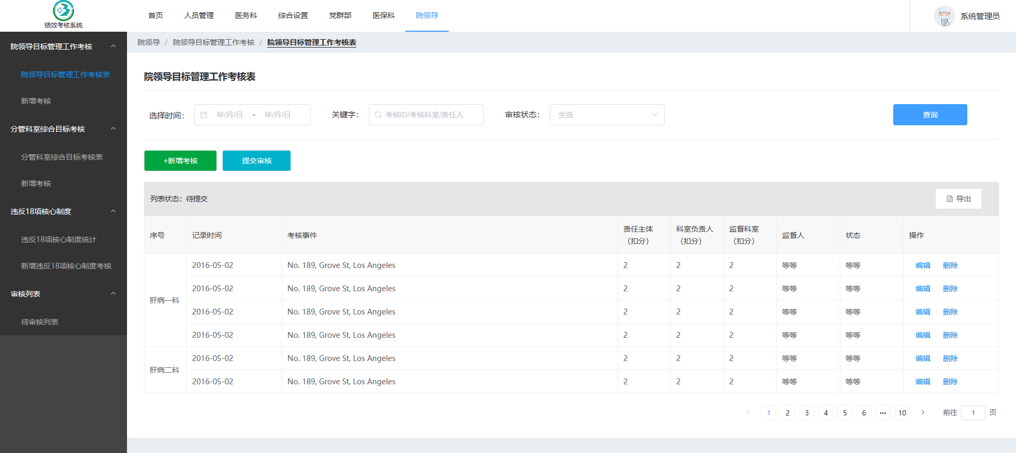Image resolution: width=1016 pixels, height=453 pixels.
Task: Click the end date 年/月/日 field
Action: (x=278, y=115)
